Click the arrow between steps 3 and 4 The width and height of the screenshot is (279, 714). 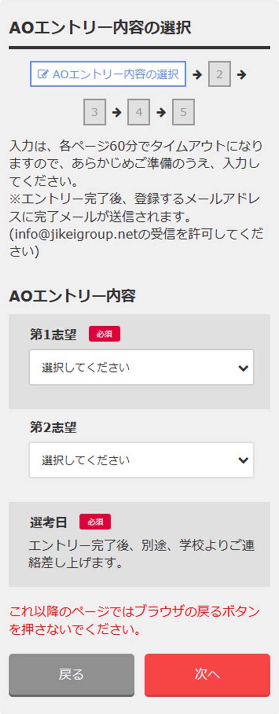(117, 112)
